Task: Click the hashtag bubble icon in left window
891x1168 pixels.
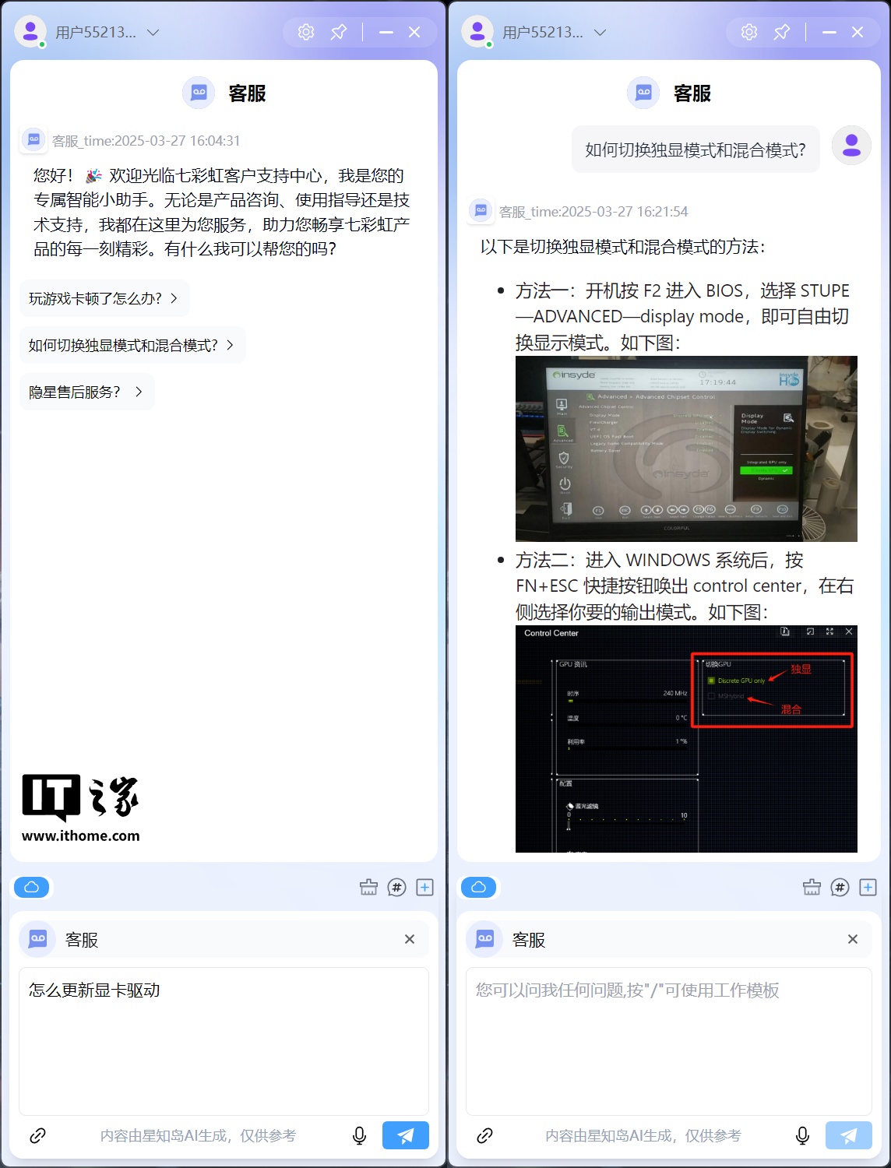Action: point(396,887)
